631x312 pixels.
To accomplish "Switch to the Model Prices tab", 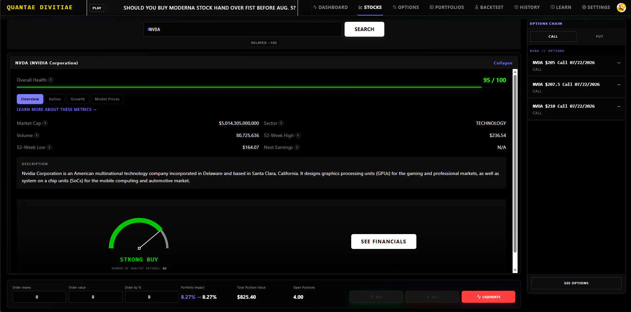I will pyautogui.click(x=107, y=99).
